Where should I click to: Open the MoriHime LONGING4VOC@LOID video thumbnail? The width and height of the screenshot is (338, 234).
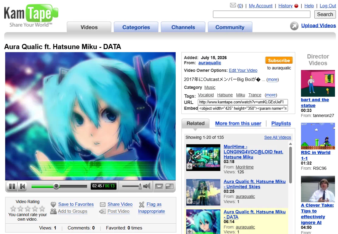click(x=203, y=158)
